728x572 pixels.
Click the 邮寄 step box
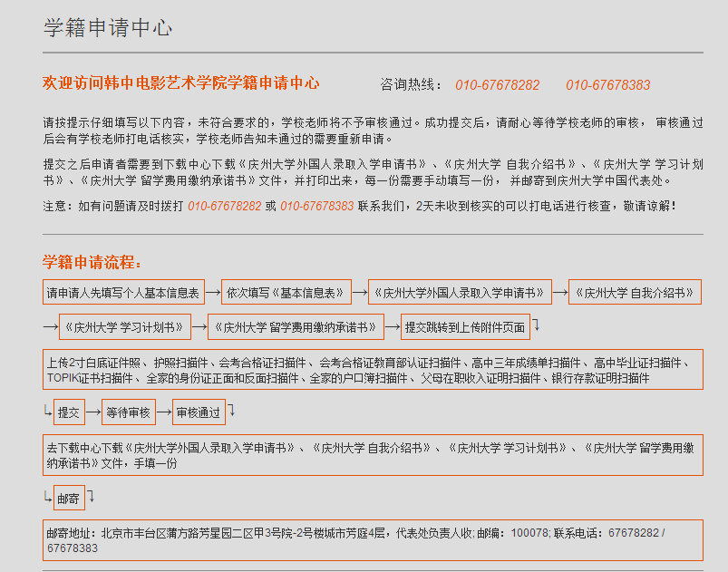(69, 498)
